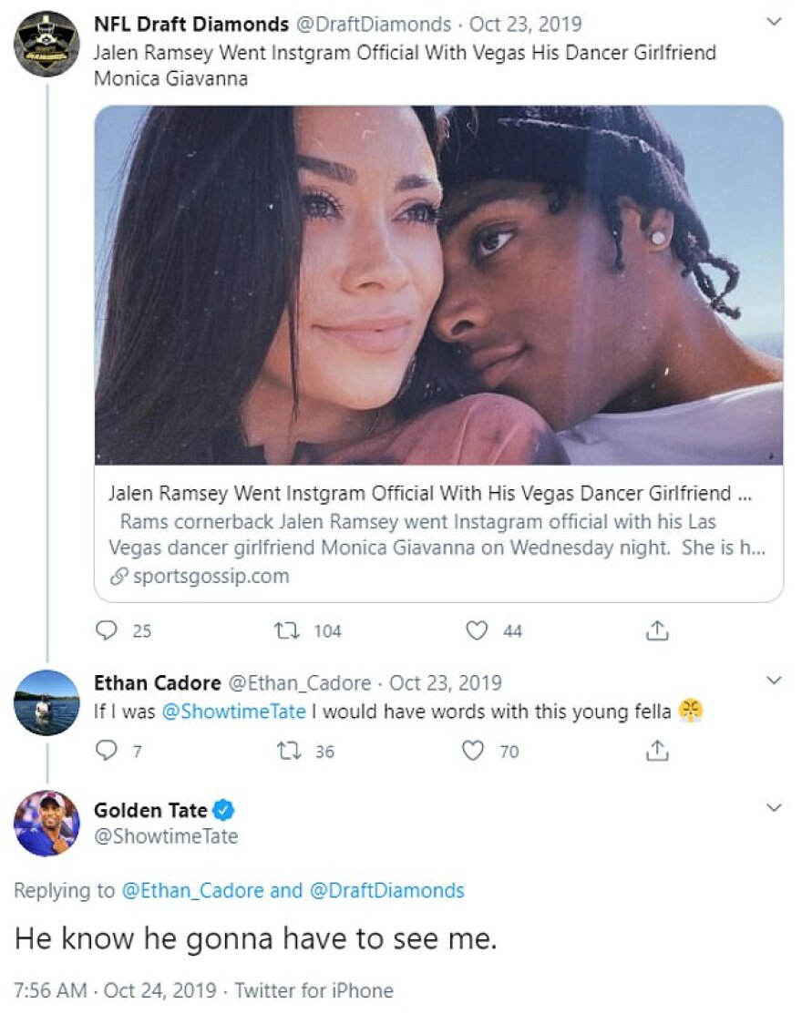This screenshot has width=802, height=1014.
Task: Open Ethan Cadore's profile picture
Action: click(46, 703)
